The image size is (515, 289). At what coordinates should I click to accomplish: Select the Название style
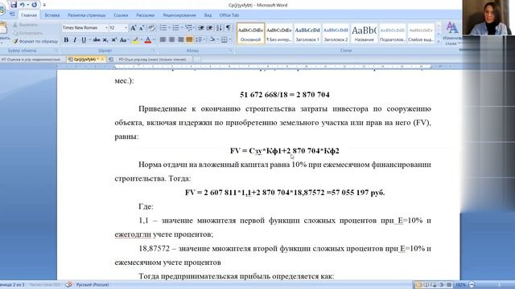click(x=364, y=34)
